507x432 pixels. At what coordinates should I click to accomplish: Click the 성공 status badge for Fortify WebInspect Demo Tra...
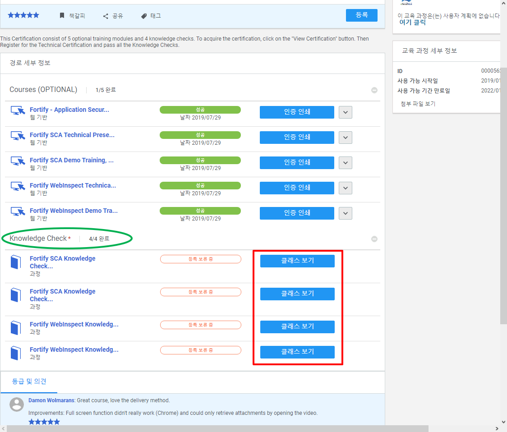pyautogui.click(x=200, y=211)
